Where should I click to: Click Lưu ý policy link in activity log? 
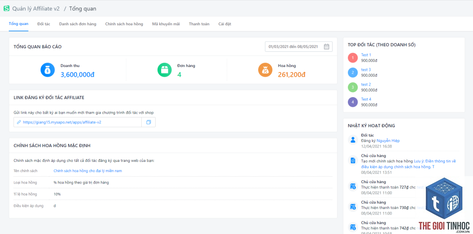(408, 164)
